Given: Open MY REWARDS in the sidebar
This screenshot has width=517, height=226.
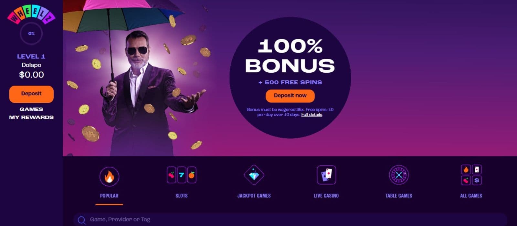Looking at the screenshot, I should 31,117.
